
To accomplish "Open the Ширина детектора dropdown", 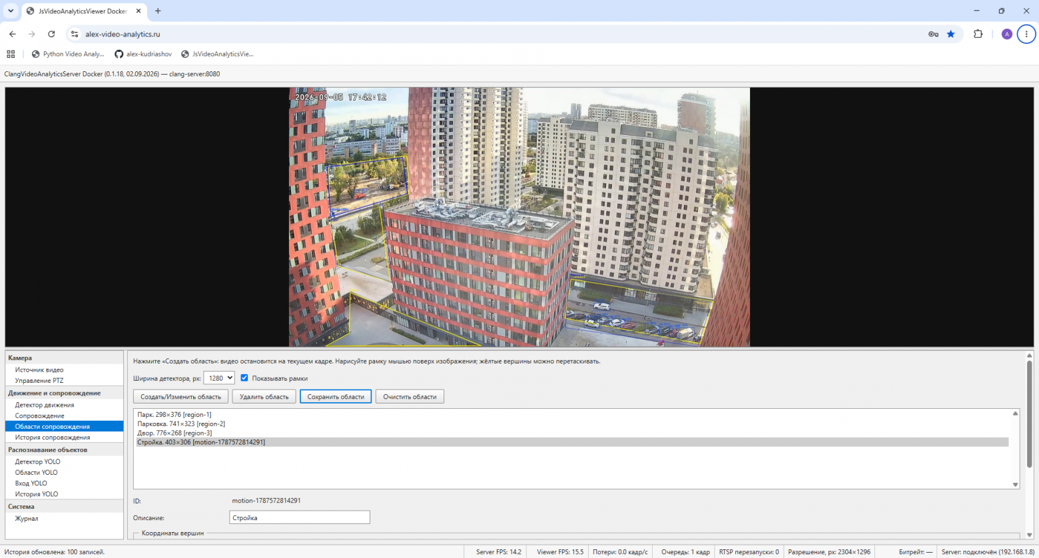I will tap(218, 378).
